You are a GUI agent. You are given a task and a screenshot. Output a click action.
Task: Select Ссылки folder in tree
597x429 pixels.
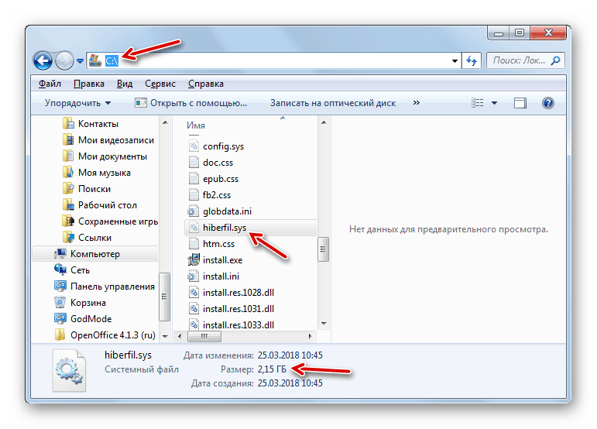(87, 238)
